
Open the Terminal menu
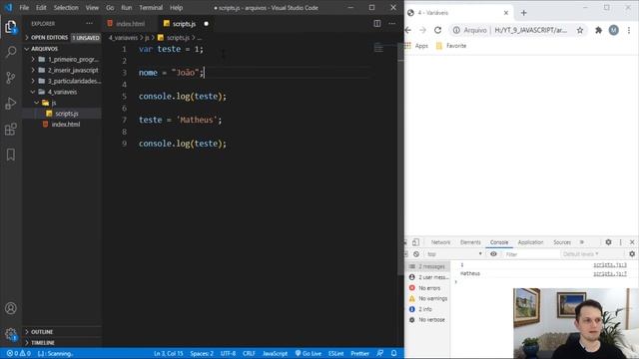click(x=151, y=8)
